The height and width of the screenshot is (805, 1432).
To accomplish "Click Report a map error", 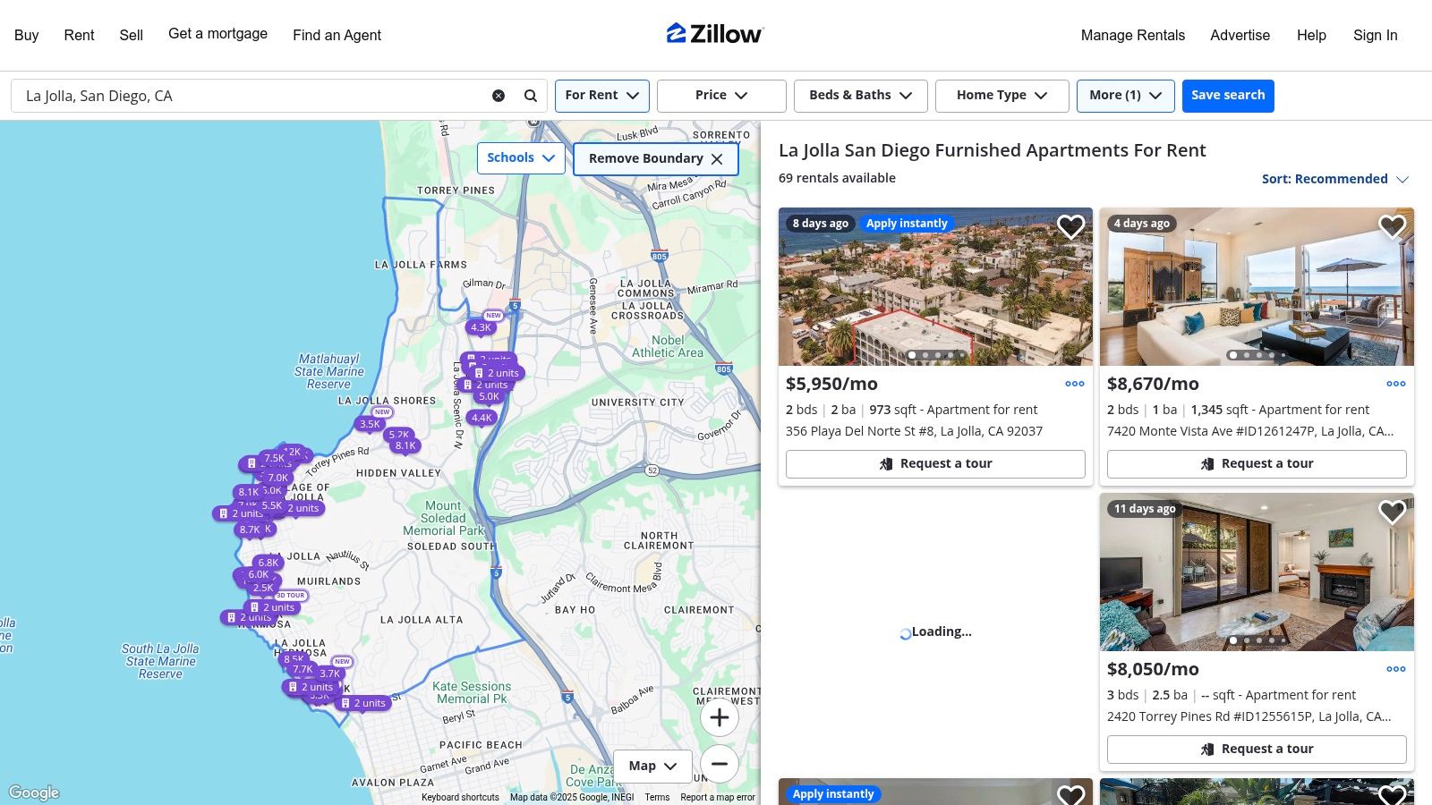I will tap(718, 798).
